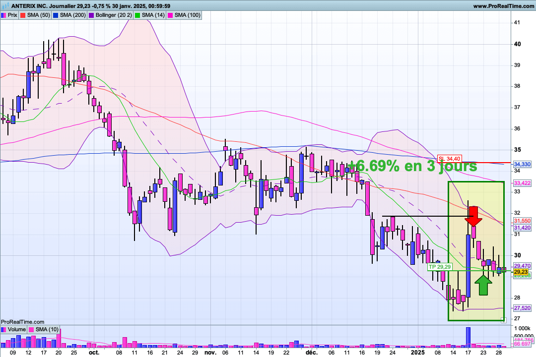Click the 34,330 blue price tag

point(522,164)
